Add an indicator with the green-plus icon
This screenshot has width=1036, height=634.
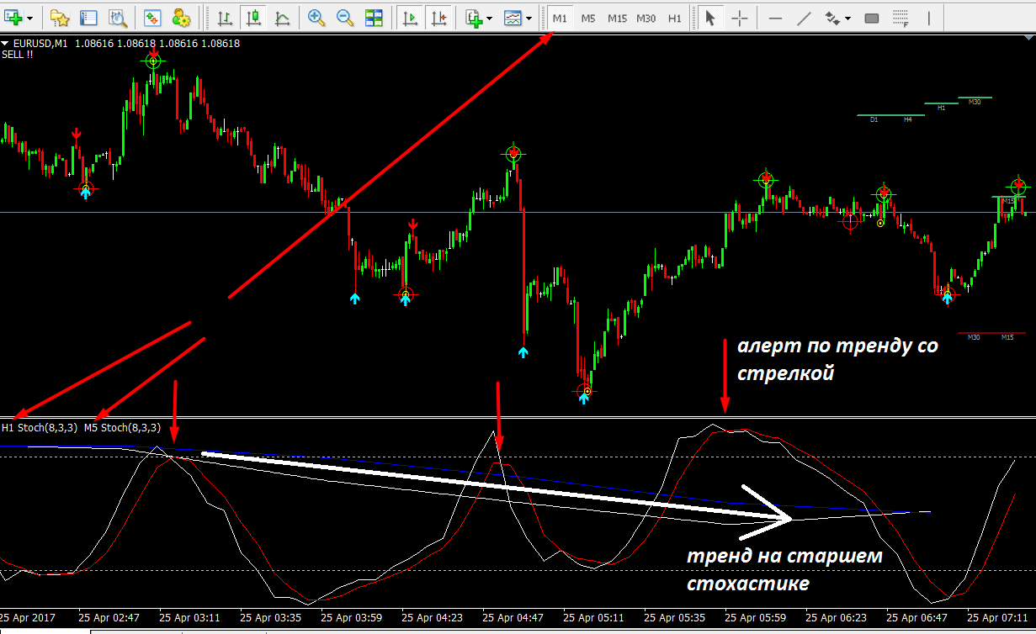coord(473,18)
